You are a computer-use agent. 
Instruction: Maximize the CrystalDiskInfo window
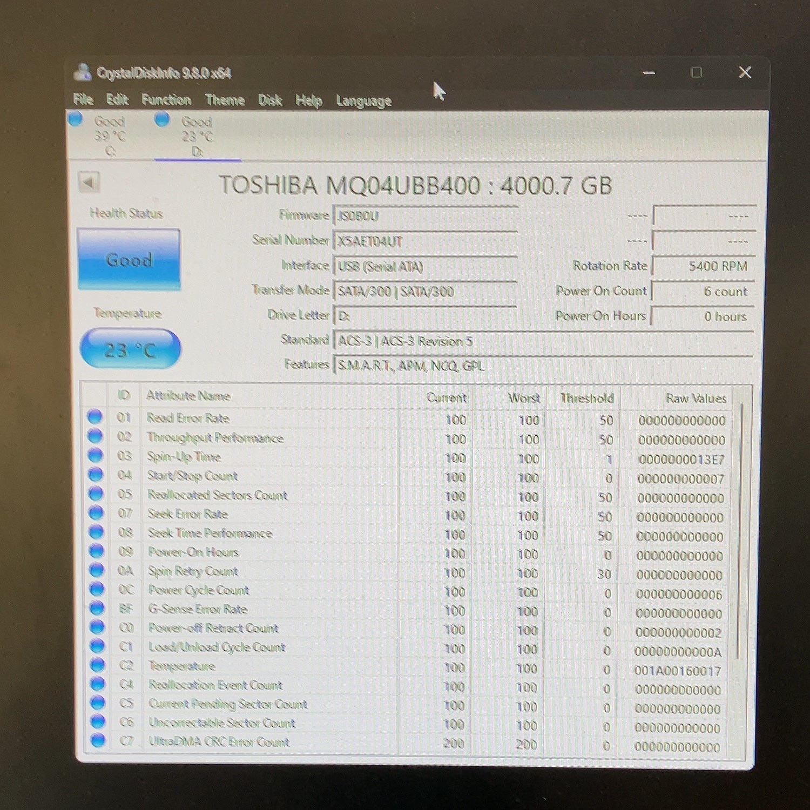697,72
